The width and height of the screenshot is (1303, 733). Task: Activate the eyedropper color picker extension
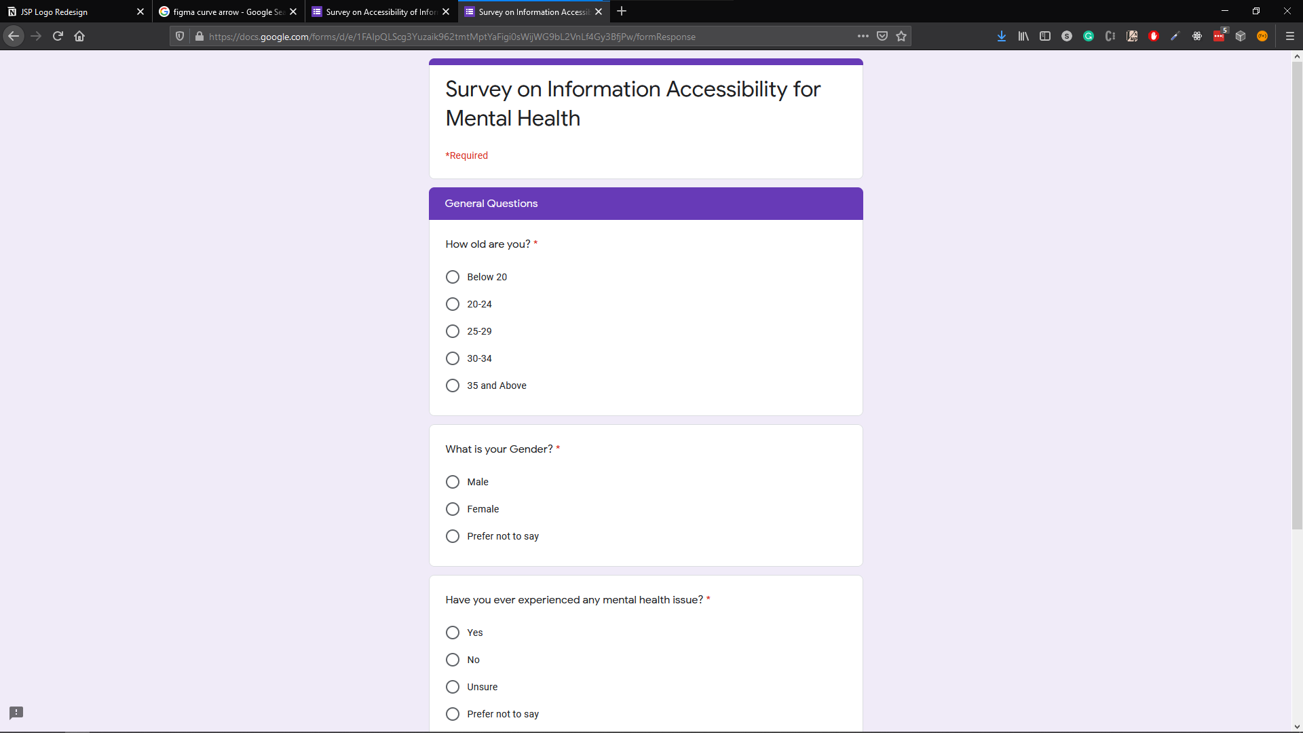tap(1175, 36)
